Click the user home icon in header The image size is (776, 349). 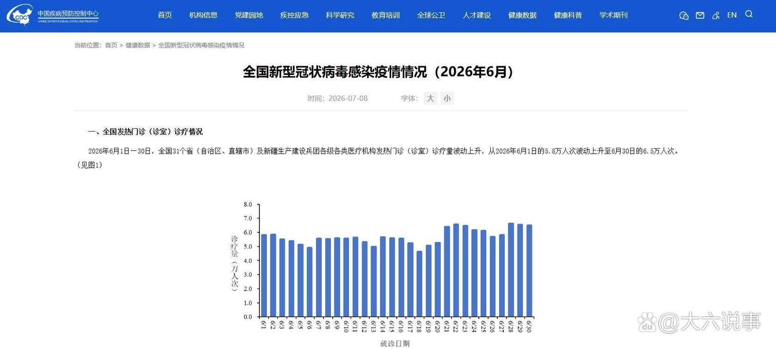[716, 16]
